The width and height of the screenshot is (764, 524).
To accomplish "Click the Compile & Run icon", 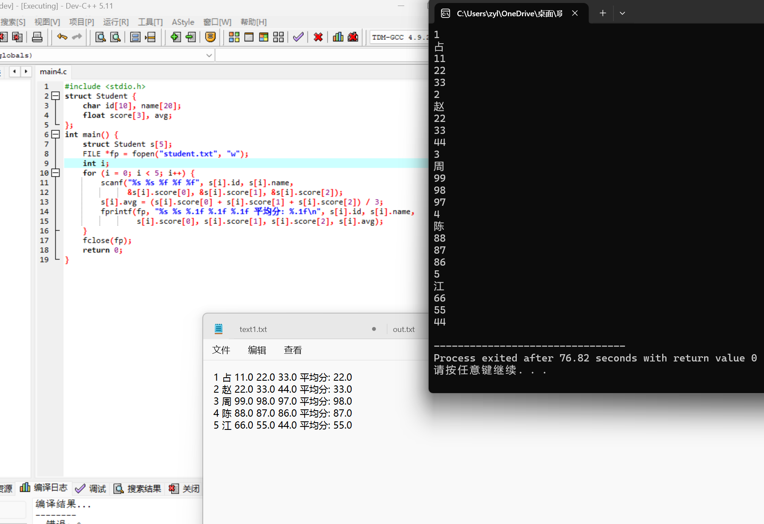I will [x=264, y=37].
